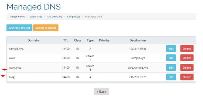Edit the www.blog CNAME record
The height and width of the screenshot is (99, 203).
tap(171, 67)
